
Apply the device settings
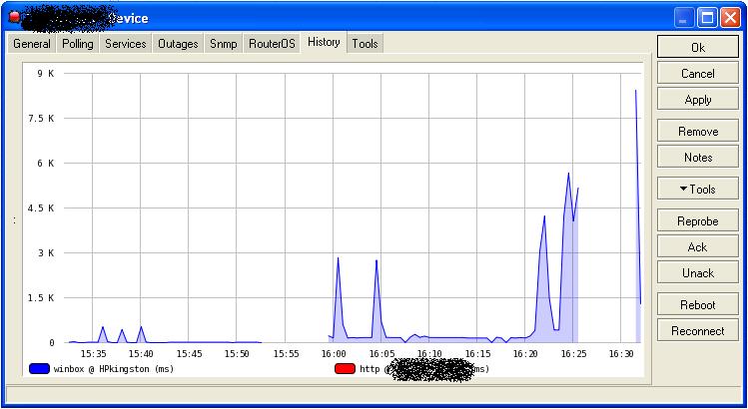pos(698,99)
